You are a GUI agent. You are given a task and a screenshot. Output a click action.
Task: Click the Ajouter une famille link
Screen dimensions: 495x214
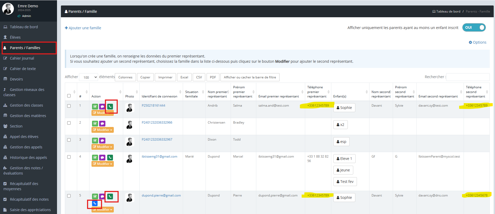[x=83, y=28]
